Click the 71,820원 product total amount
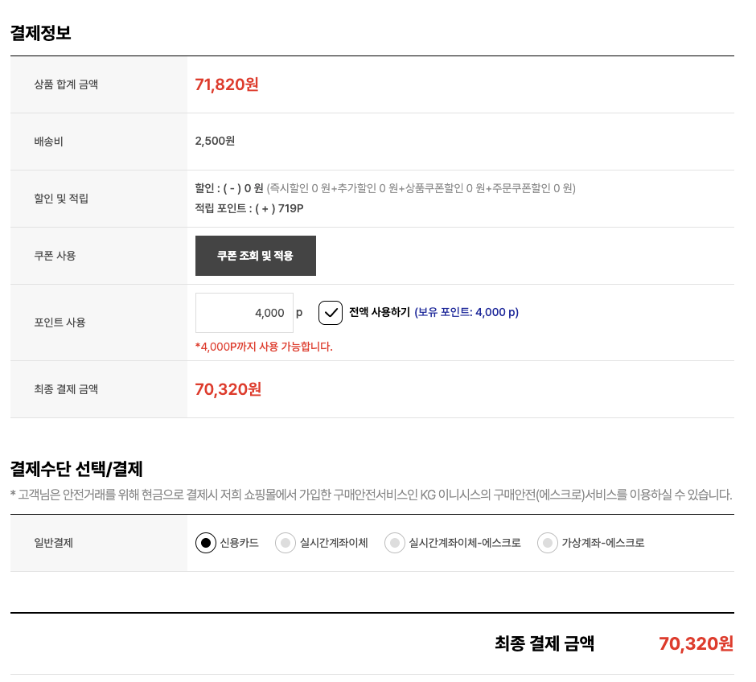 [227, 84]
